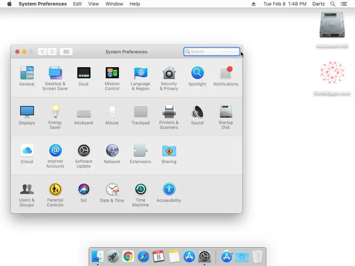Image resolution: width=355 pixels, height=266 pixels.
Task: Open Users & Groups pane
Action: tap(27, 195)
